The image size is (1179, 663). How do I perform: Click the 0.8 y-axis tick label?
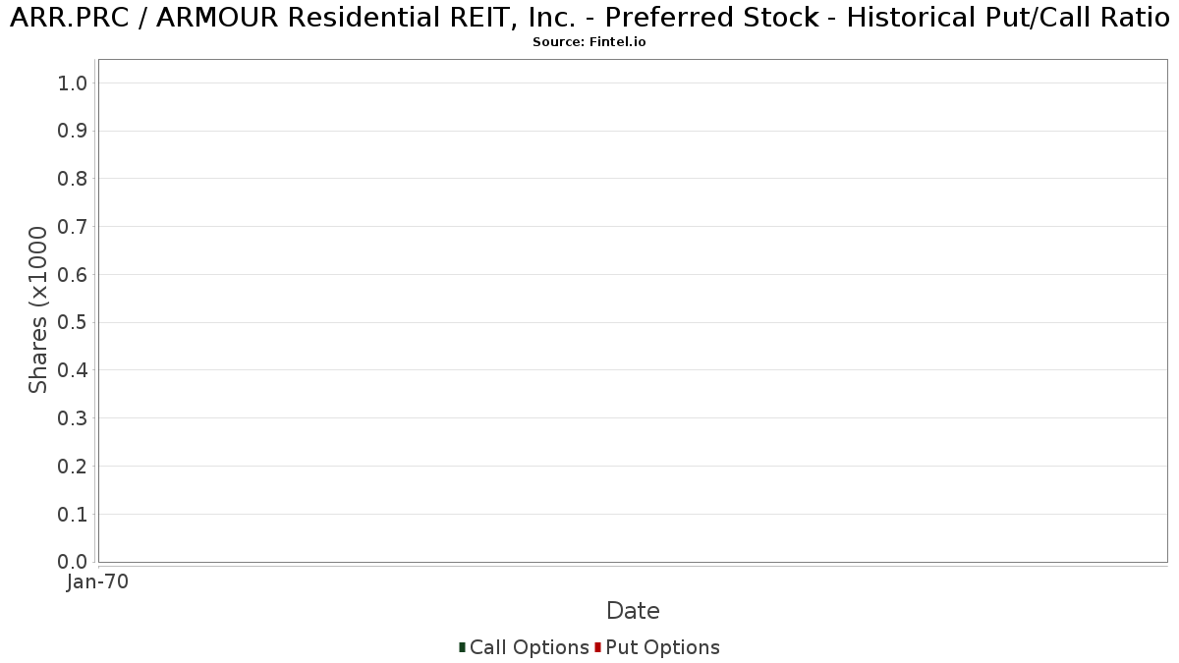[x=73, y=179]
